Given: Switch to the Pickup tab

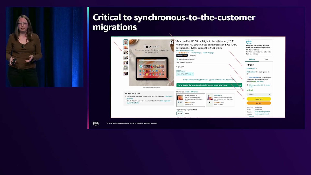Looking at the screenshot, I should tap(266, 59).
